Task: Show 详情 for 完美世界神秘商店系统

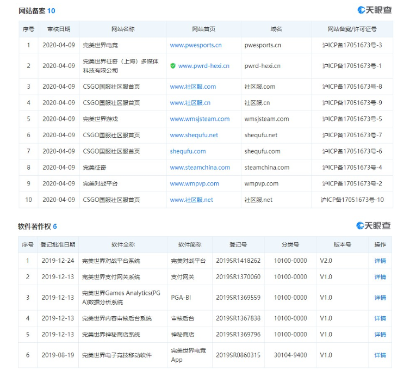Action: [x=380, y=335]
